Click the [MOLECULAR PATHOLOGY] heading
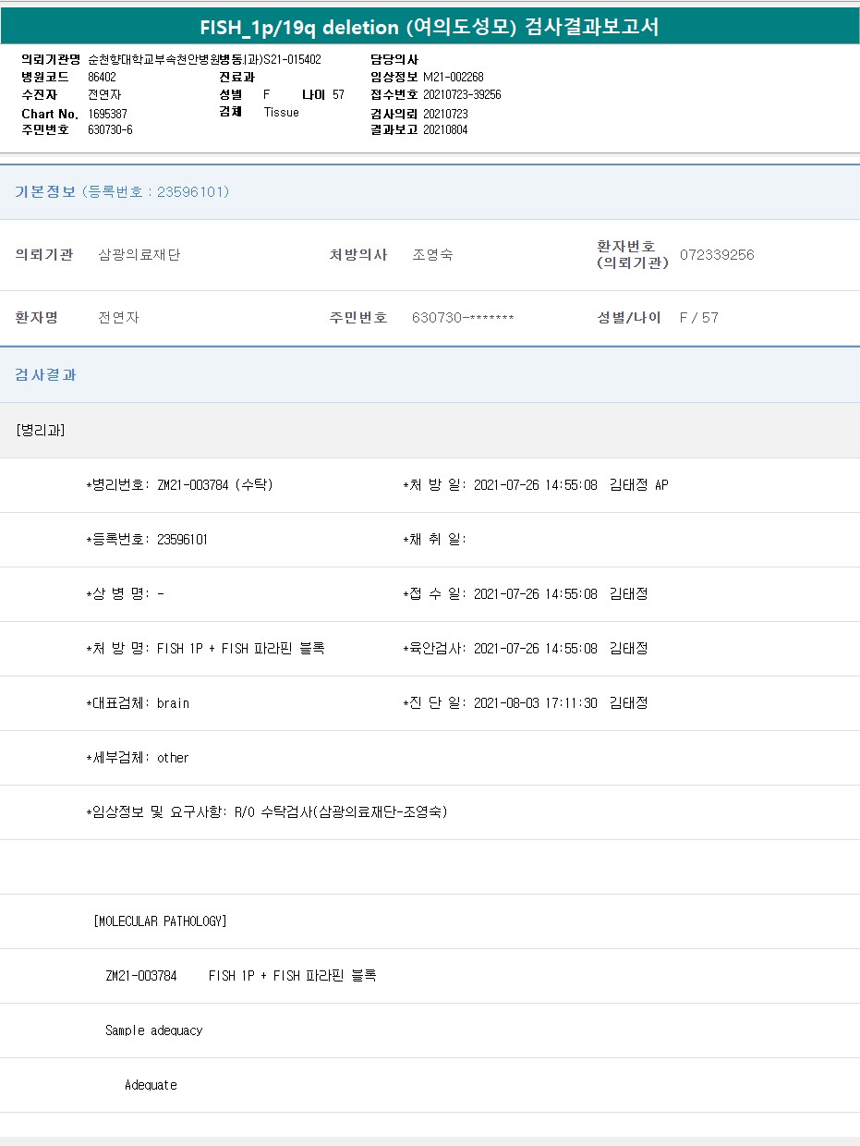The image size is (860, 1146). tap(160, 921)
